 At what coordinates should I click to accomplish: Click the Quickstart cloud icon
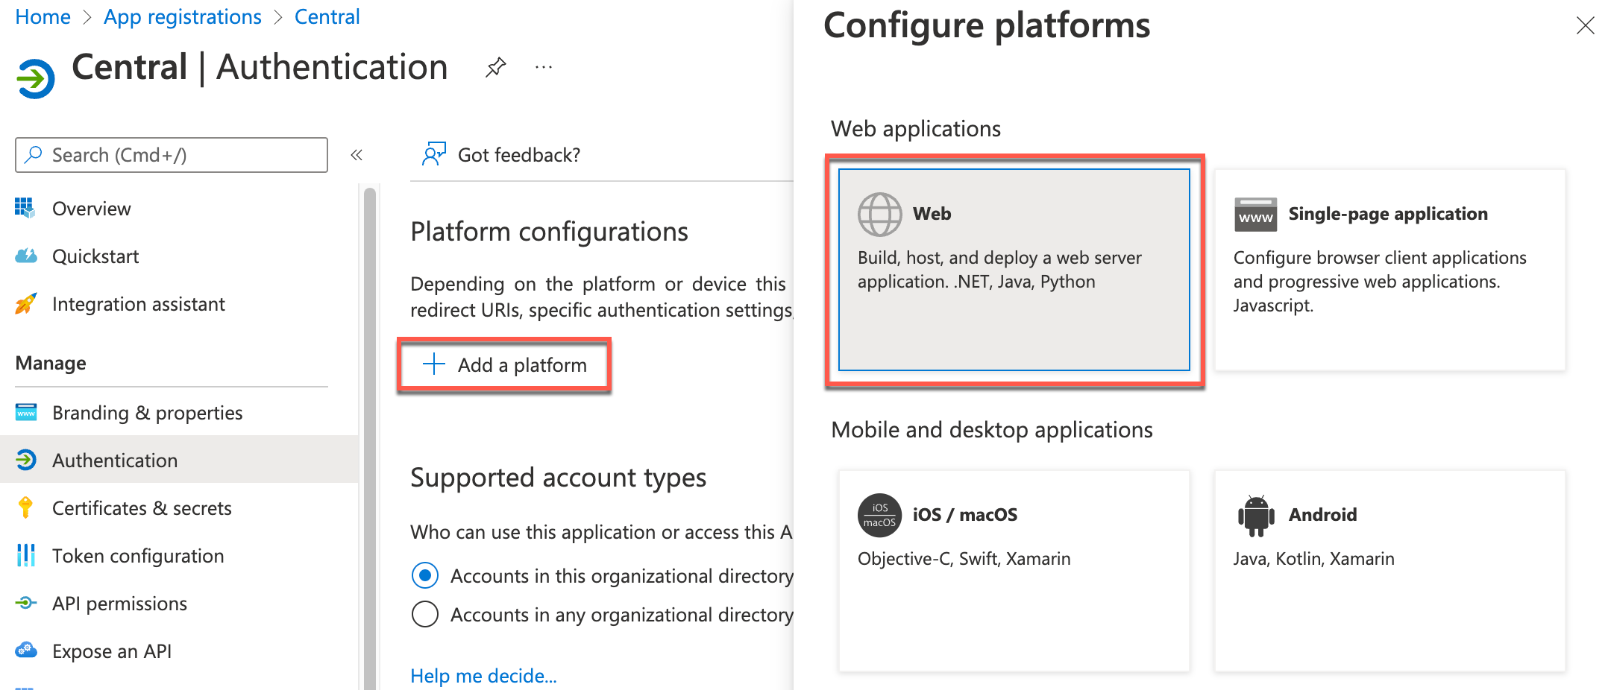pos(26,256)
